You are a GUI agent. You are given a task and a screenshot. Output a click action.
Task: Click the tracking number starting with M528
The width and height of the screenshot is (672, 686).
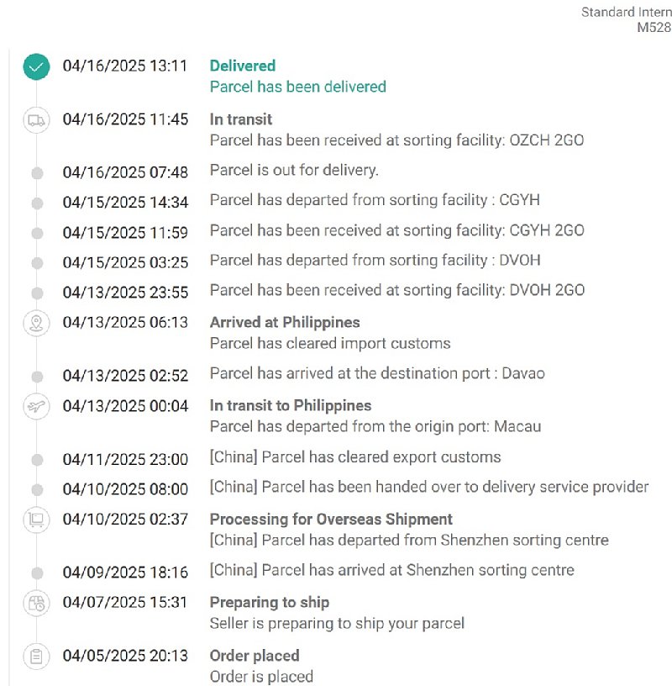click(x=654, y=27)
